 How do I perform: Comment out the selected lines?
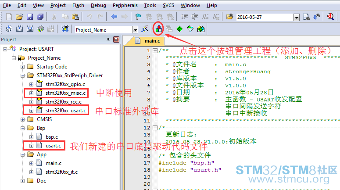pos(205,17)
